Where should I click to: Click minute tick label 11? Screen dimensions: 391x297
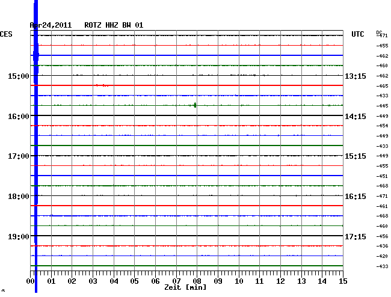pos(259,281)
